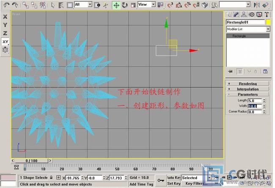275x188 pixels.
Task: Toggle the selection lock padlock
Action: [x=52, y=178]
